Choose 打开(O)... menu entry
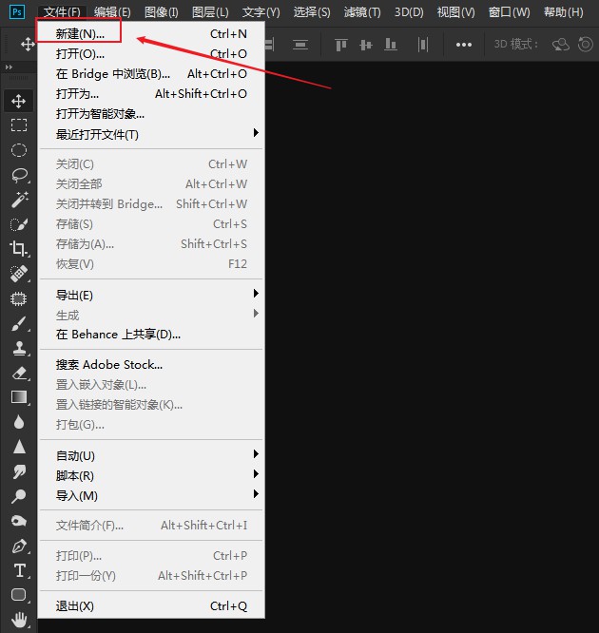 (151, 53)
